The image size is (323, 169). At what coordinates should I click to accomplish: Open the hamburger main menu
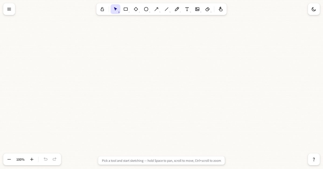click(9, 9)
